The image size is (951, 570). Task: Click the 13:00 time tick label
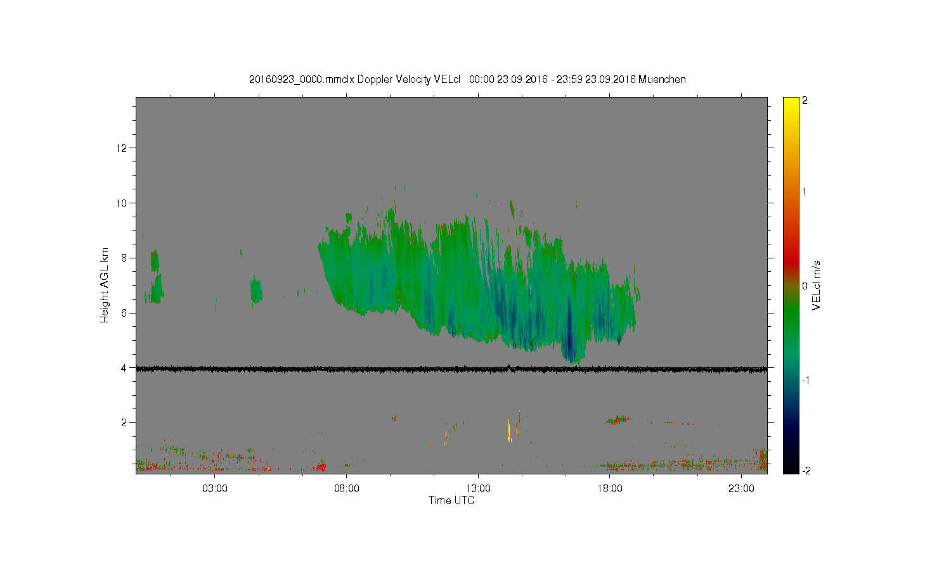click(x=478, y=489)
